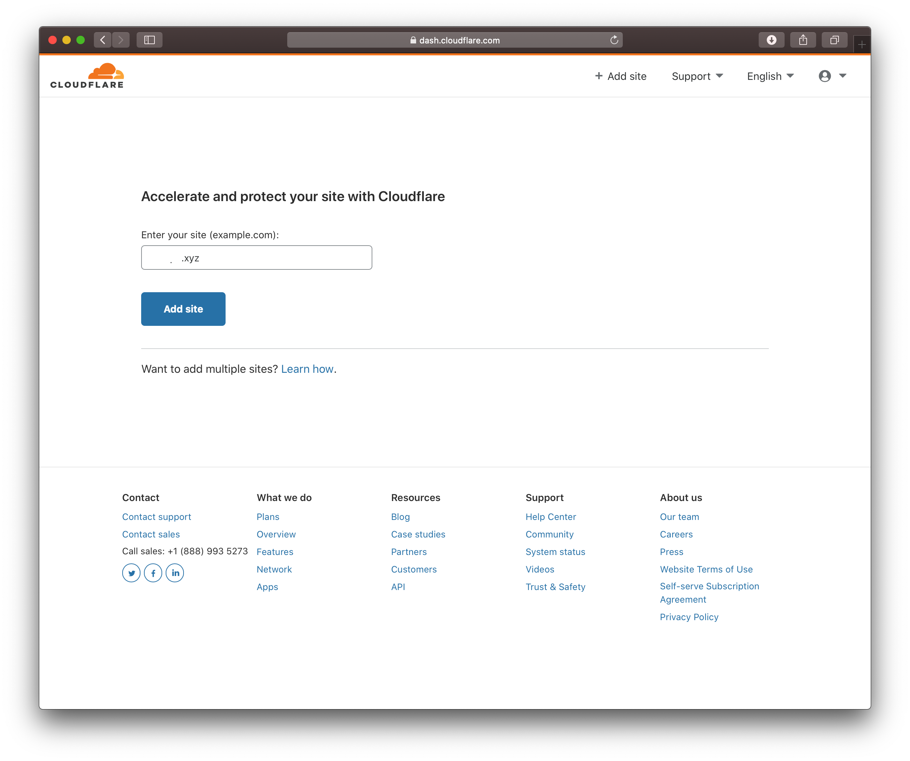
Task: Open Case studies link
Action: (x=418, y=534)
